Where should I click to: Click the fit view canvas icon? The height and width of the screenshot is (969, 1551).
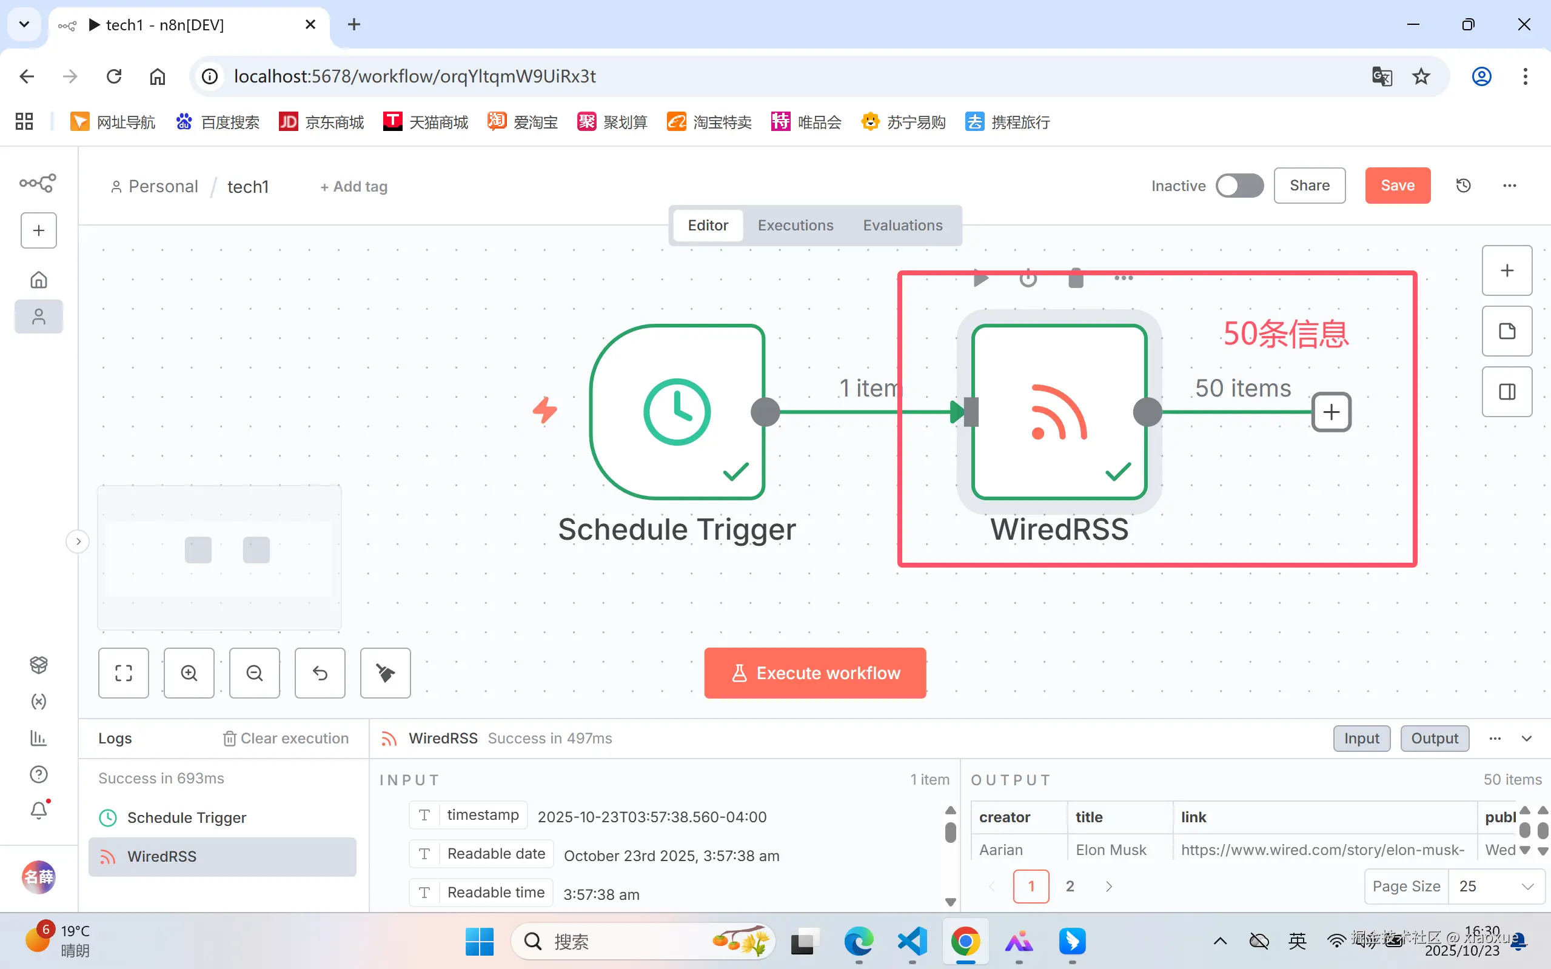tap(123, 673)
